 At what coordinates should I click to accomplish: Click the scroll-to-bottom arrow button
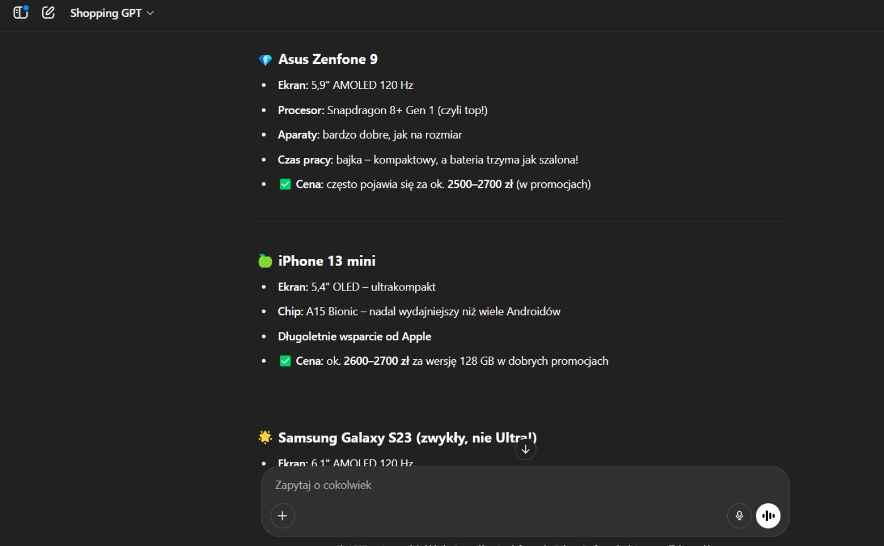point(525,449)
